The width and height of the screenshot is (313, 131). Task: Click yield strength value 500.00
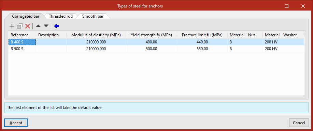151,49
